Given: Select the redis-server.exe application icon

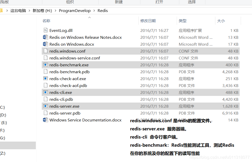Looking at the screenshot, I should [46, 106].
